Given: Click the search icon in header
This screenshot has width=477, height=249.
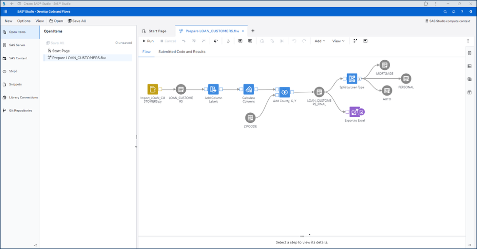Looking at the screenshot, I should click(x=445, y=11).
